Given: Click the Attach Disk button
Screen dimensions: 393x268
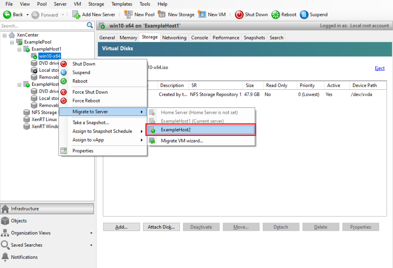Looking at the screenshot, I should pyautogui.click(x=161, y=227).
